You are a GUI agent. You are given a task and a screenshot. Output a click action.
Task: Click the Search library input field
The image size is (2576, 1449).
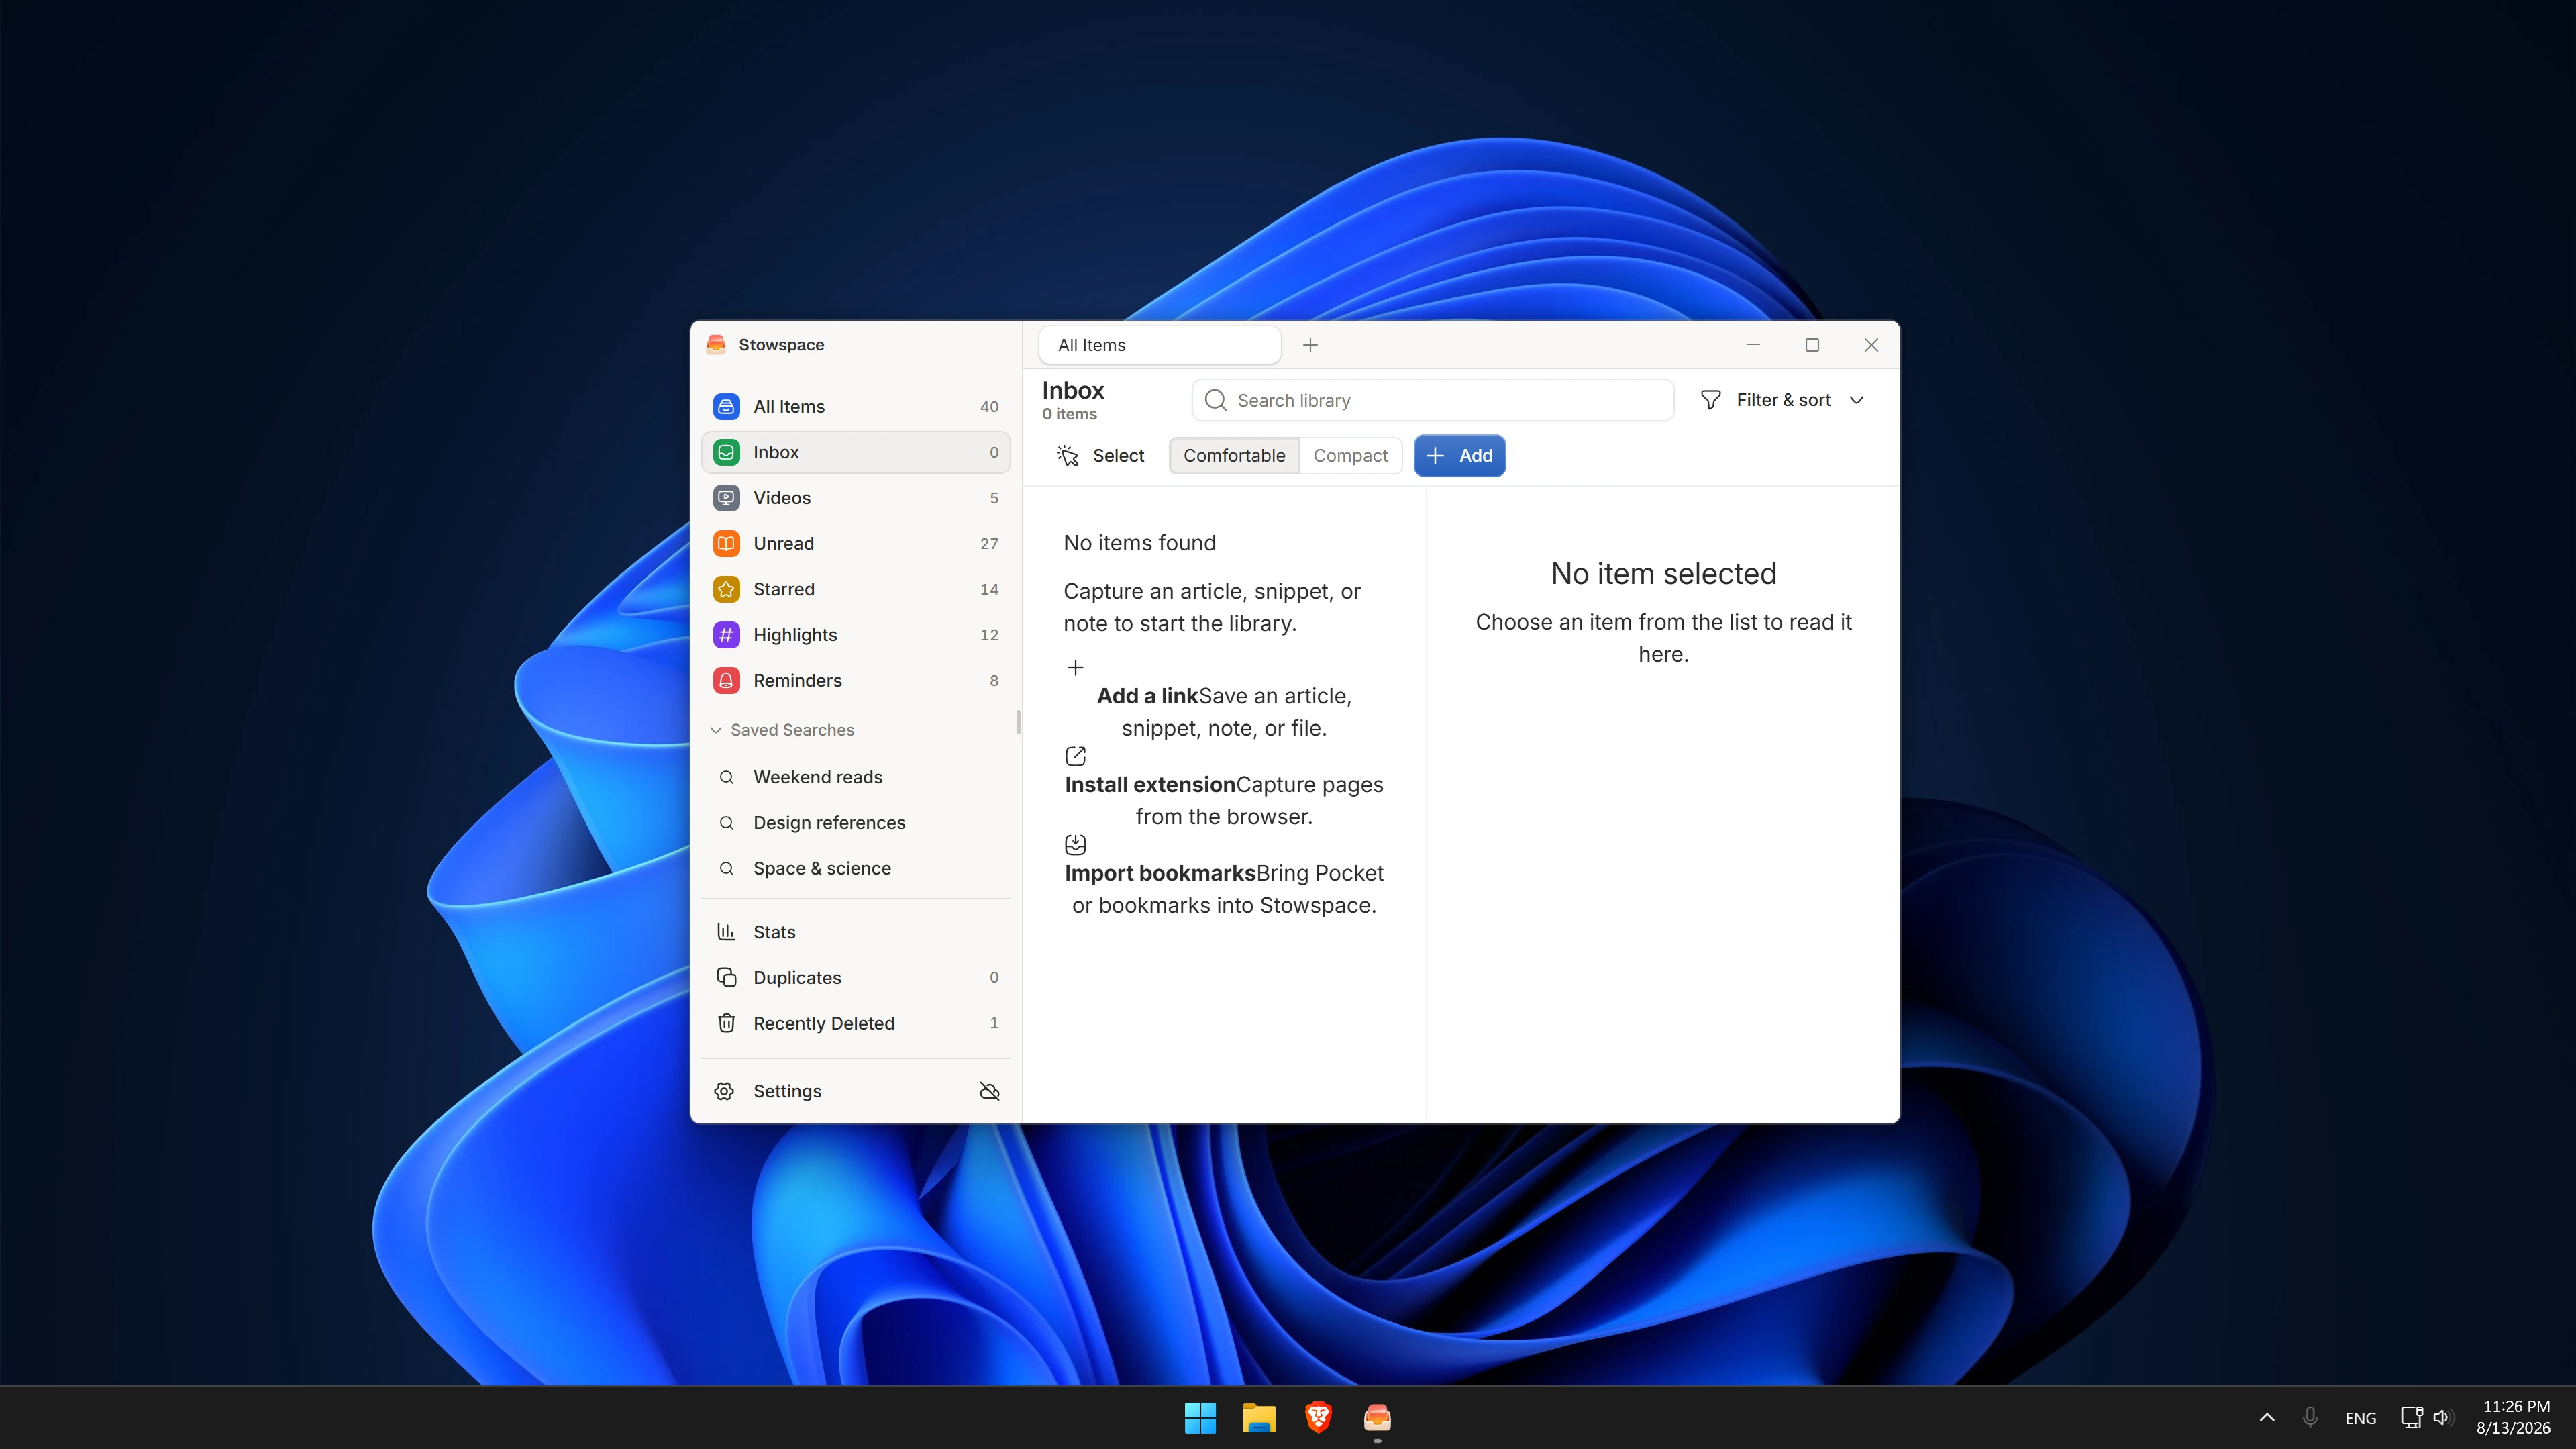point(1432,400)
